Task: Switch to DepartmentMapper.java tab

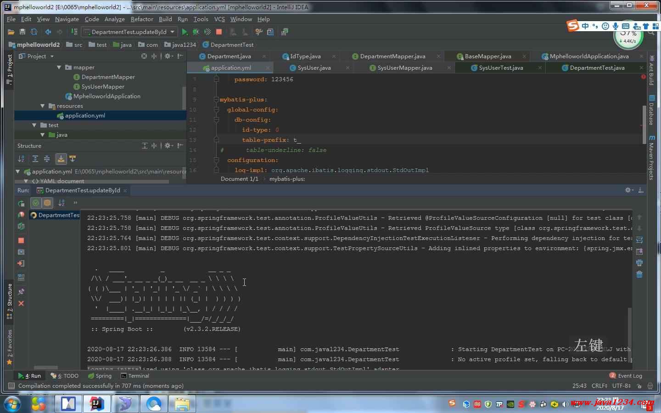Action: click(392, 56)
